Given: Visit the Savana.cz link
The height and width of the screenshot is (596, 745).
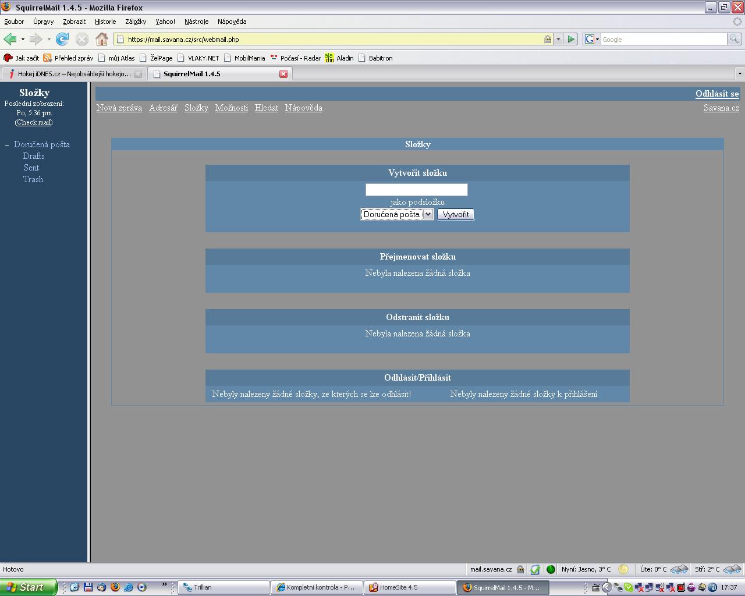Looking at the screenshot, I should (721, 108).
